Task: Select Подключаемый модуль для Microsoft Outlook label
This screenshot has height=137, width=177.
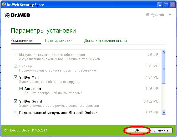Action: [58, 113]
